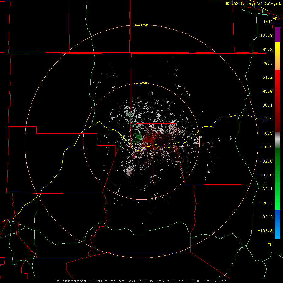Select the -109.8 velocity scale value
Screen dimensions: 283x283
(x=265, y=231)
